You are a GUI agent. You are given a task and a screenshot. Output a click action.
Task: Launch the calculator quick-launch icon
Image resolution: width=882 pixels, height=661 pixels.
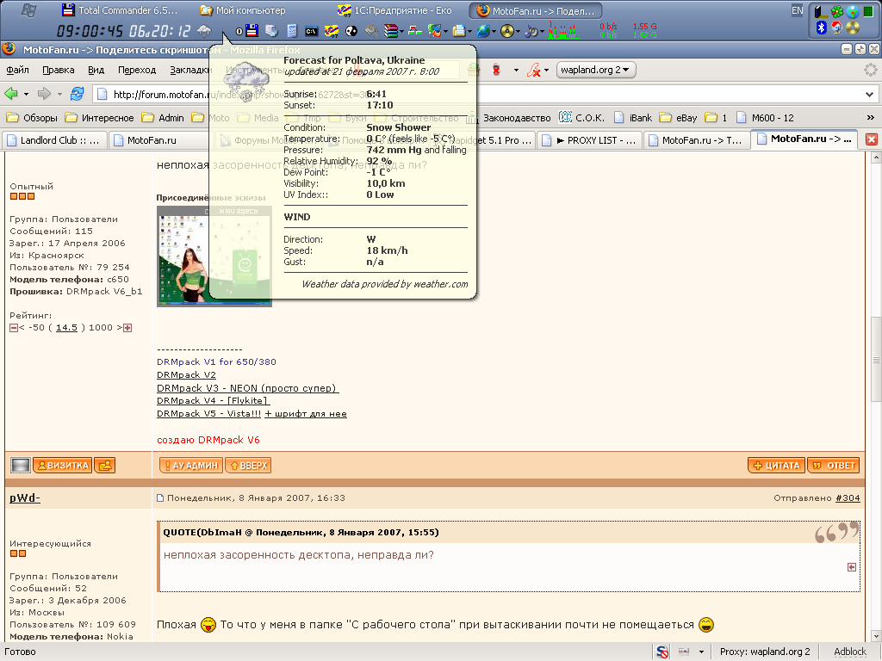pos(291,31)
